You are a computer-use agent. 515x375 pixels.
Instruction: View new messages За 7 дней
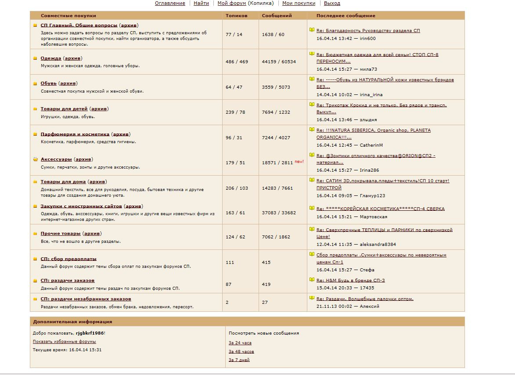tap(239, 360)
